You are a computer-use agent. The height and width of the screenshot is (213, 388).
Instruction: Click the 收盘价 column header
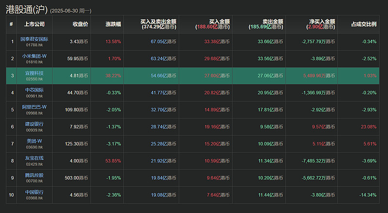80,24
